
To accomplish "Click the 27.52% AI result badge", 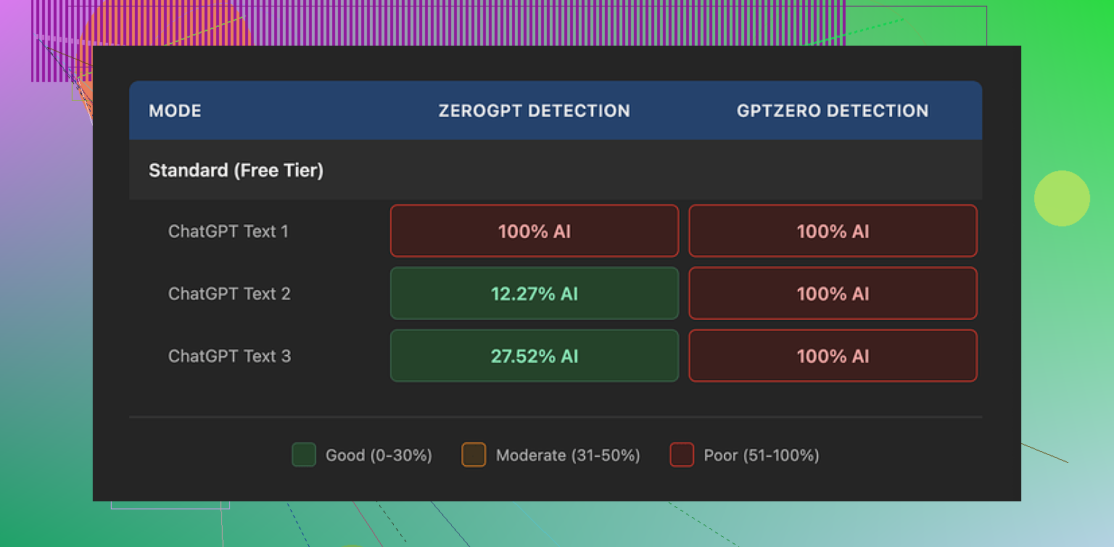I will (x=534, y=355).
